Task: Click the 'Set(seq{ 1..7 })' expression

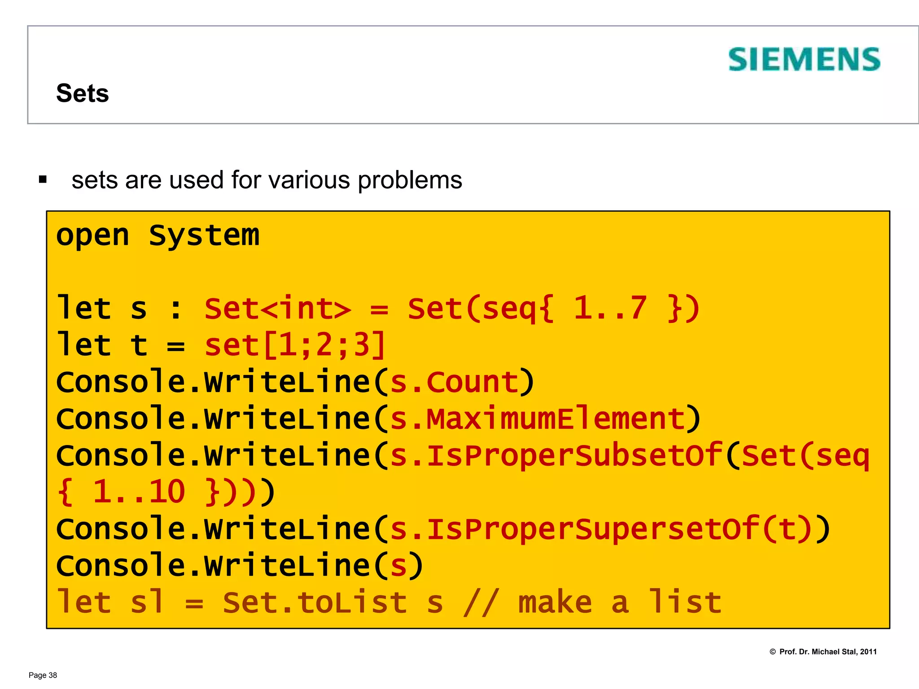Action: [553, 309]
